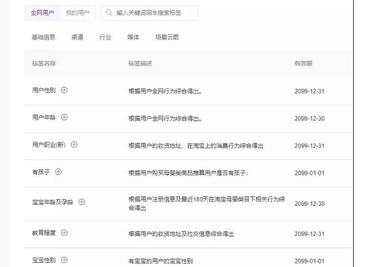Click the magnifier search icon
The image size is (382, 267).
pos(109,12)
